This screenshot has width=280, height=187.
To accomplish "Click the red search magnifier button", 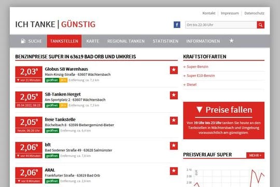I will tap(260, 25).
